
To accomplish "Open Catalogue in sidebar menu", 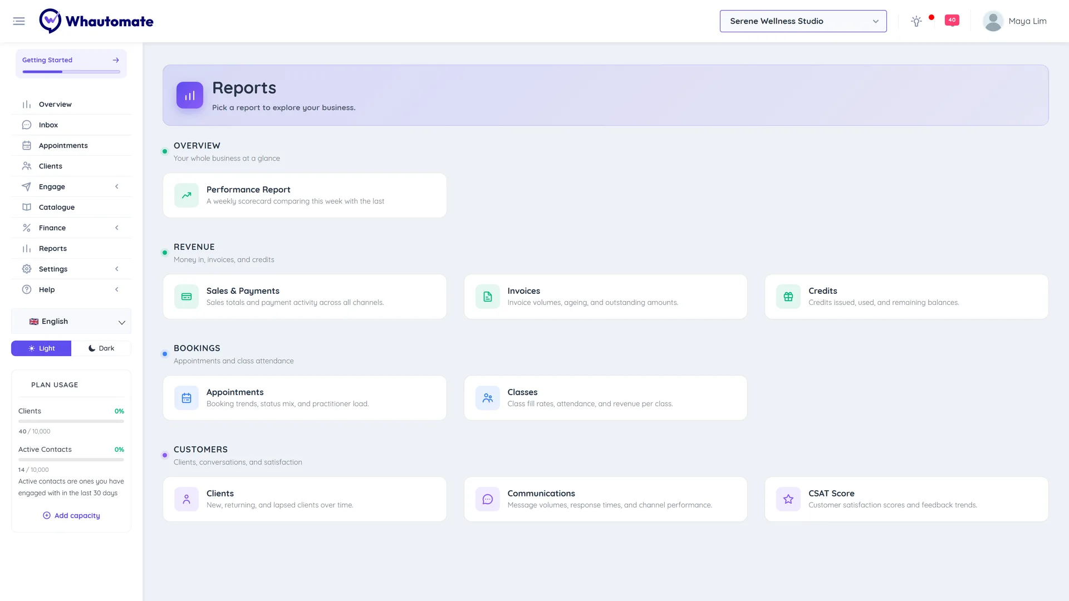I will [x=71, y=207].
